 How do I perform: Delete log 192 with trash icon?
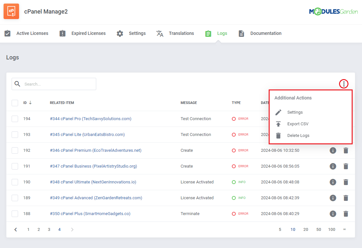(346, 150)
